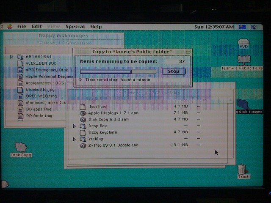This screenshot has width=271, height=203.
Task: Select the 651651561 folder icon
Action: [20, 57]
